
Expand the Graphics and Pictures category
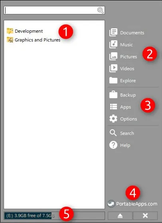coord(34,40)
